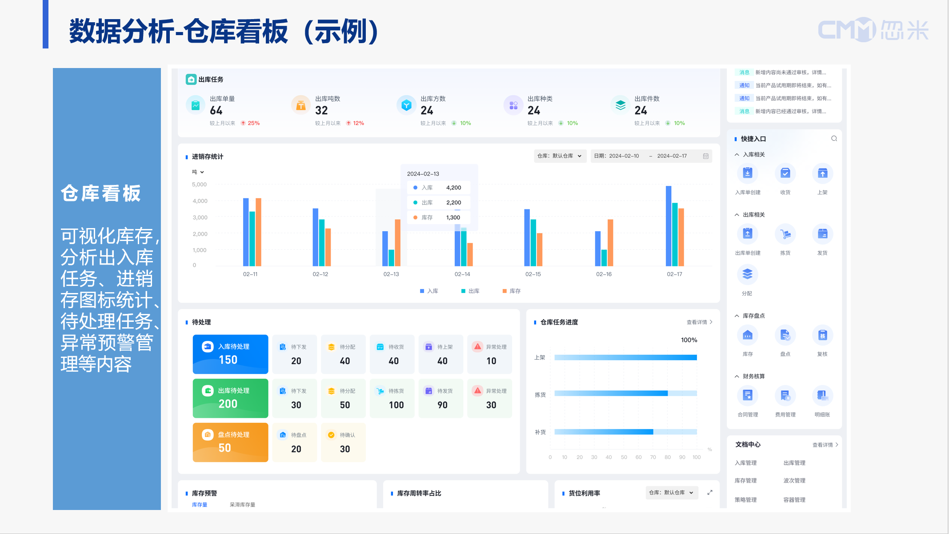
Task: Click the 入库管理 document link
Action: click(x=745, y=463)
